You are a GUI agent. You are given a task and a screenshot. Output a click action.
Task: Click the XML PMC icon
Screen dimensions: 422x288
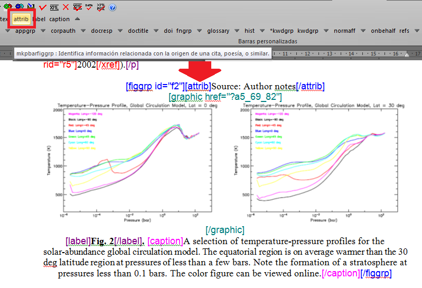pyautogui.click(x=101, y=7)
